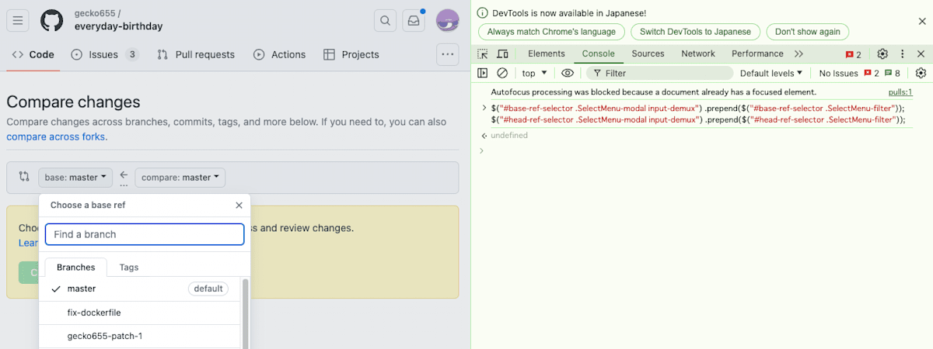933x349 pixels.
Task: Click the DevTools inspect element icon
Action: [483, 54]
